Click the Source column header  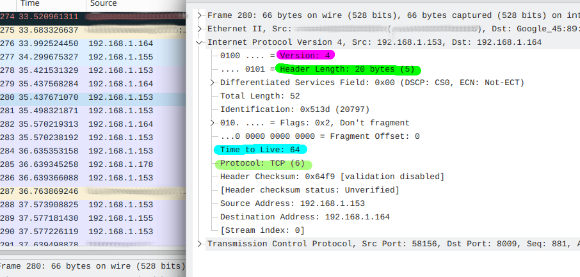103,4
